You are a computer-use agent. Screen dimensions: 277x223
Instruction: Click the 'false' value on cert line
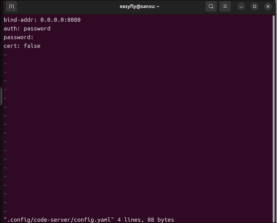tap(32, 46)
